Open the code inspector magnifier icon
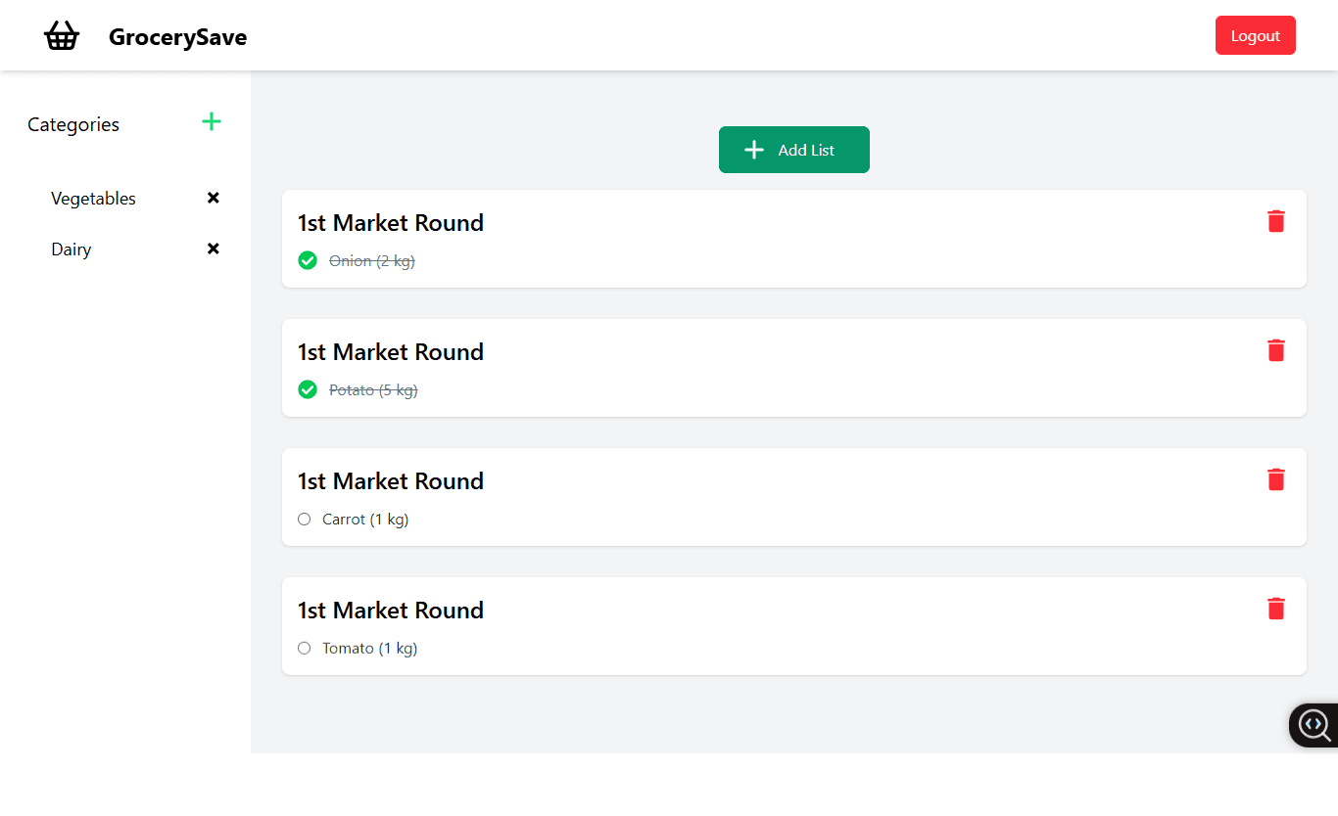The image size is (1338, 816). tap(1314, 725)
